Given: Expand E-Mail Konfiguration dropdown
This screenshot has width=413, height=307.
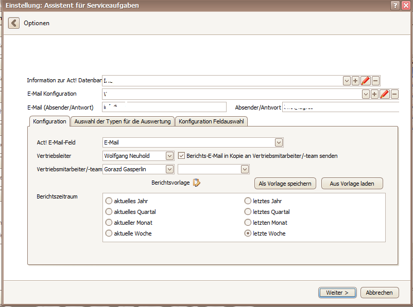Looking at the screenshot, I should (366, 94).
